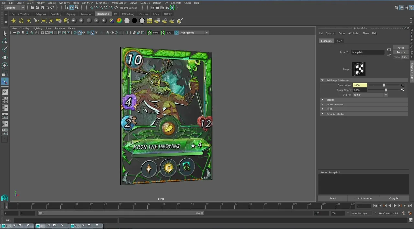Click the Presets button
The height and width of the screenshot is (229, 414).
pyautogui.click(x=401, y=52)
